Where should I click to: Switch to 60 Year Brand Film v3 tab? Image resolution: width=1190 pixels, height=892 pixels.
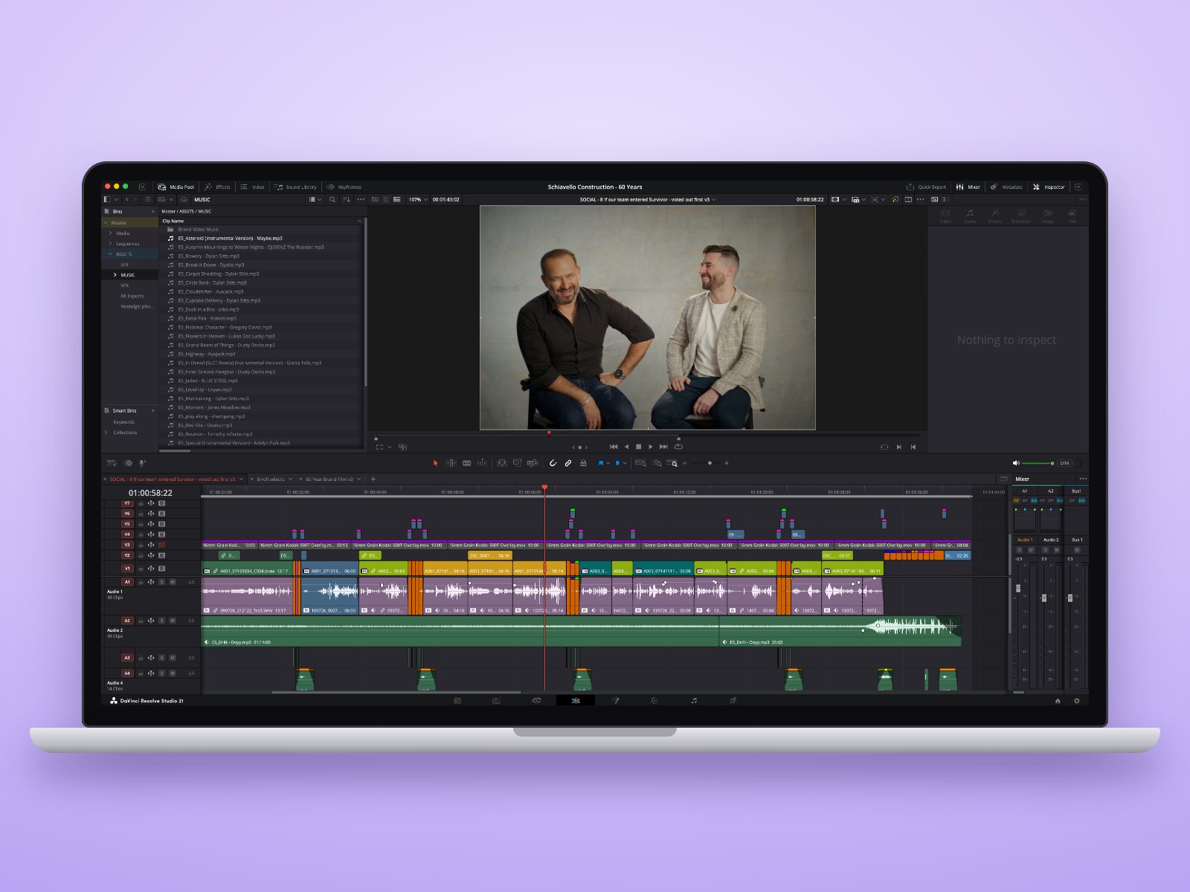click(x=329, y=479)
